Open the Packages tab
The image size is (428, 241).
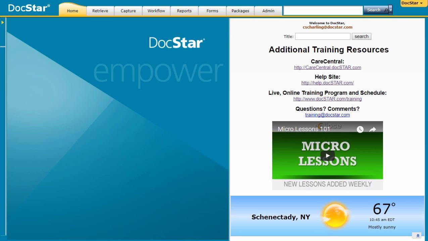click(x=240, y=11)
